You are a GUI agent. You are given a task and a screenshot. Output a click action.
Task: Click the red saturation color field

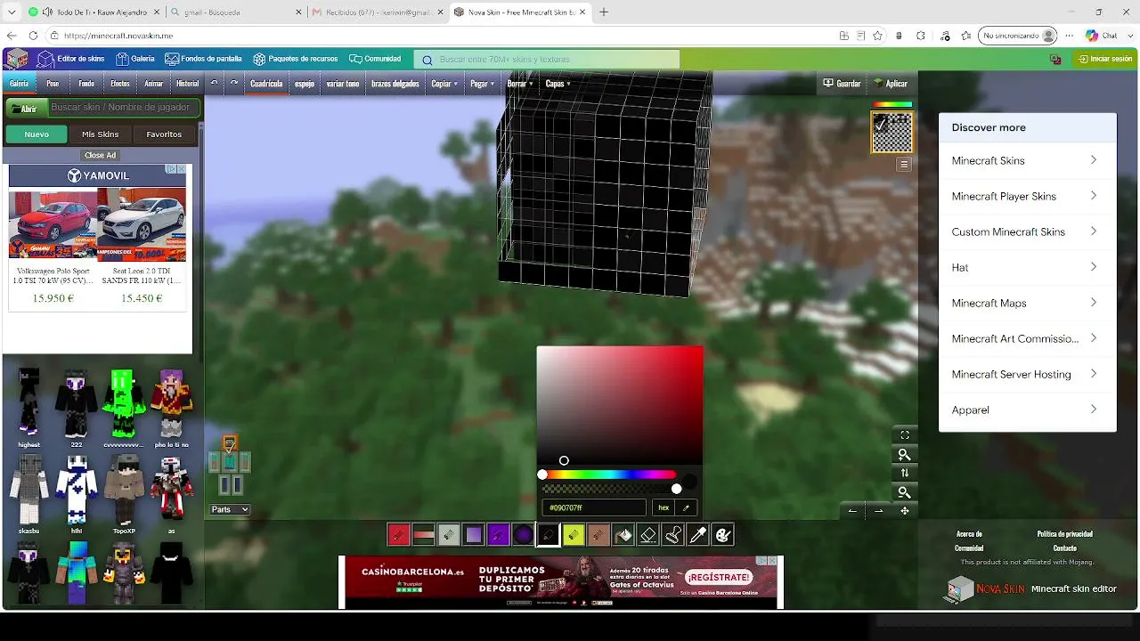pos(620,405)
